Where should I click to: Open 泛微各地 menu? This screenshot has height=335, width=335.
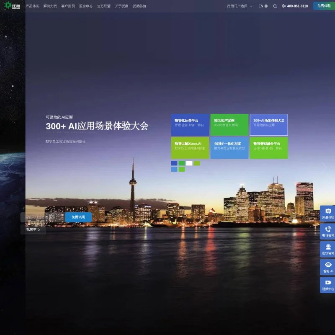pos(139,6)
